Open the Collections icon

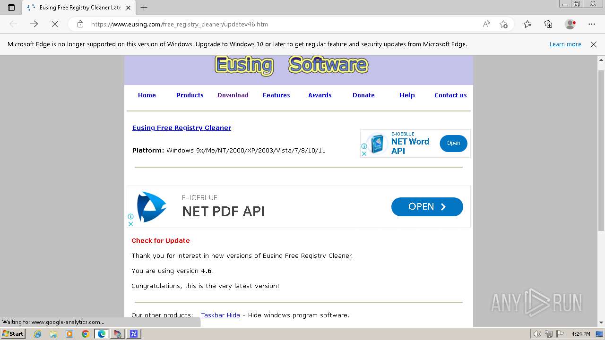[x=548, y=24]
